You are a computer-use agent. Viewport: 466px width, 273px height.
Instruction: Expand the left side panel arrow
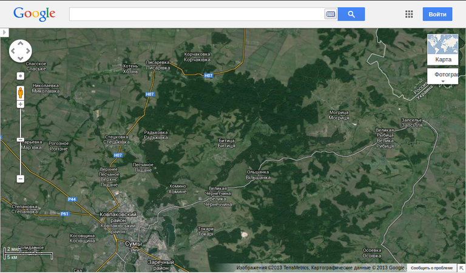click(3, 32)
